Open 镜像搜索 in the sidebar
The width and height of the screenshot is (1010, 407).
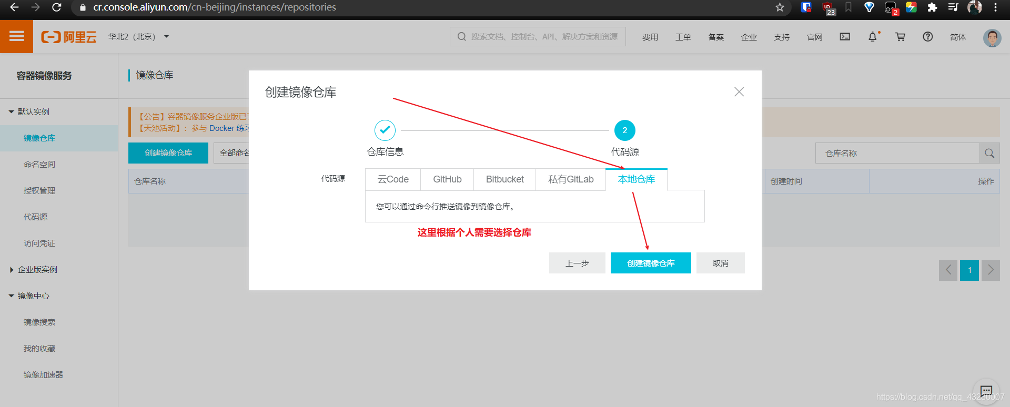pyautogui.click(x=39, y=322)
